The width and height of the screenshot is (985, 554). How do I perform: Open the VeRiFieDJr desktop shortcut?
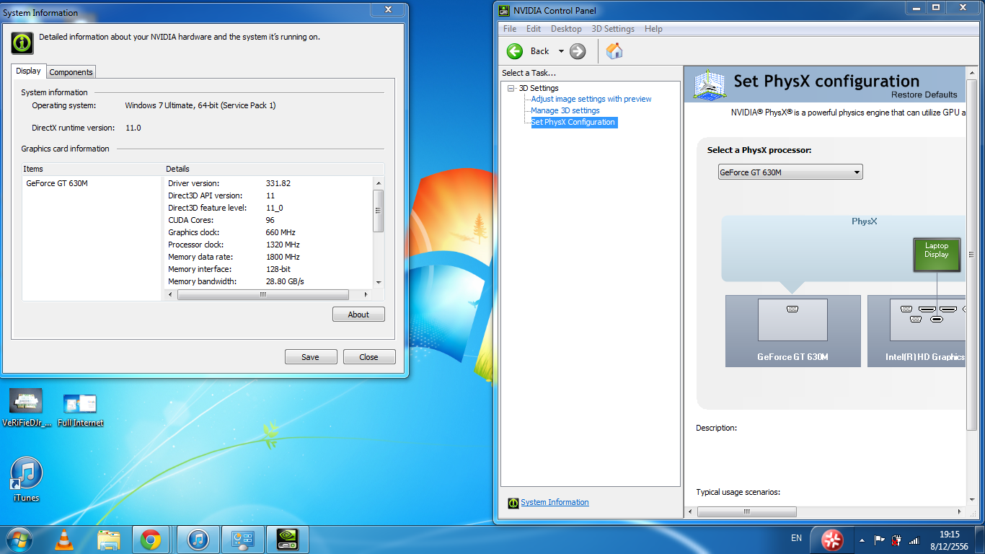27,408
